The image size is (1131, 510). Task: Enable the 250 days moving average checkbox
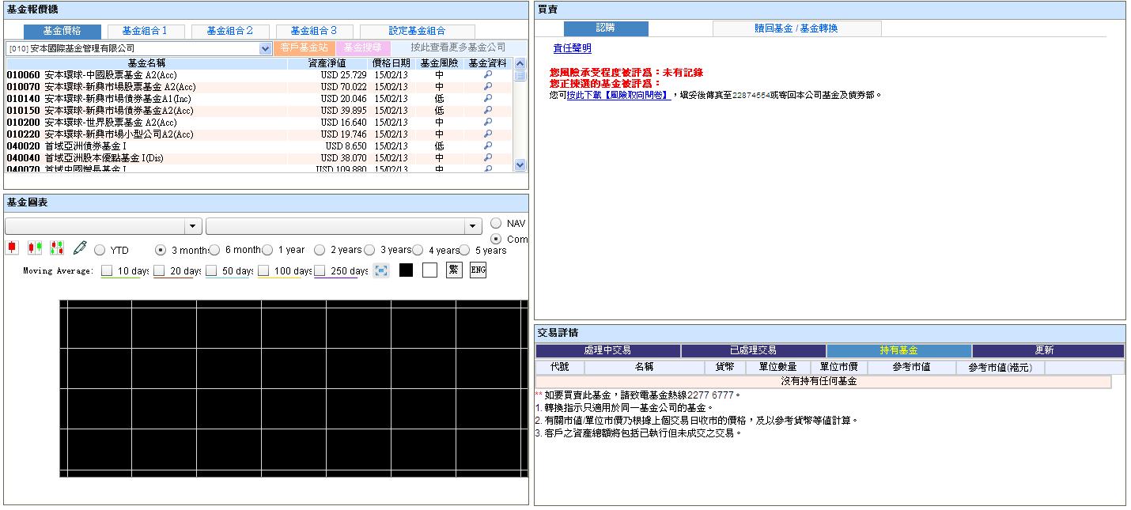(x=320, y=271)
